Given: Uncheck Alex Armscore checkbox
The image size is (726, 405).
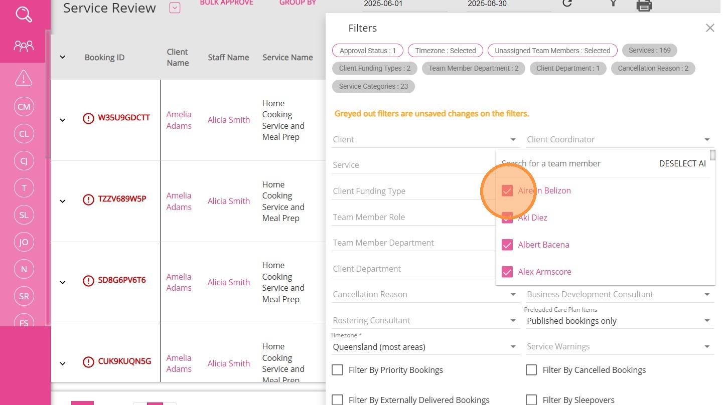Looking at the screenshot, I should (507, 272).
